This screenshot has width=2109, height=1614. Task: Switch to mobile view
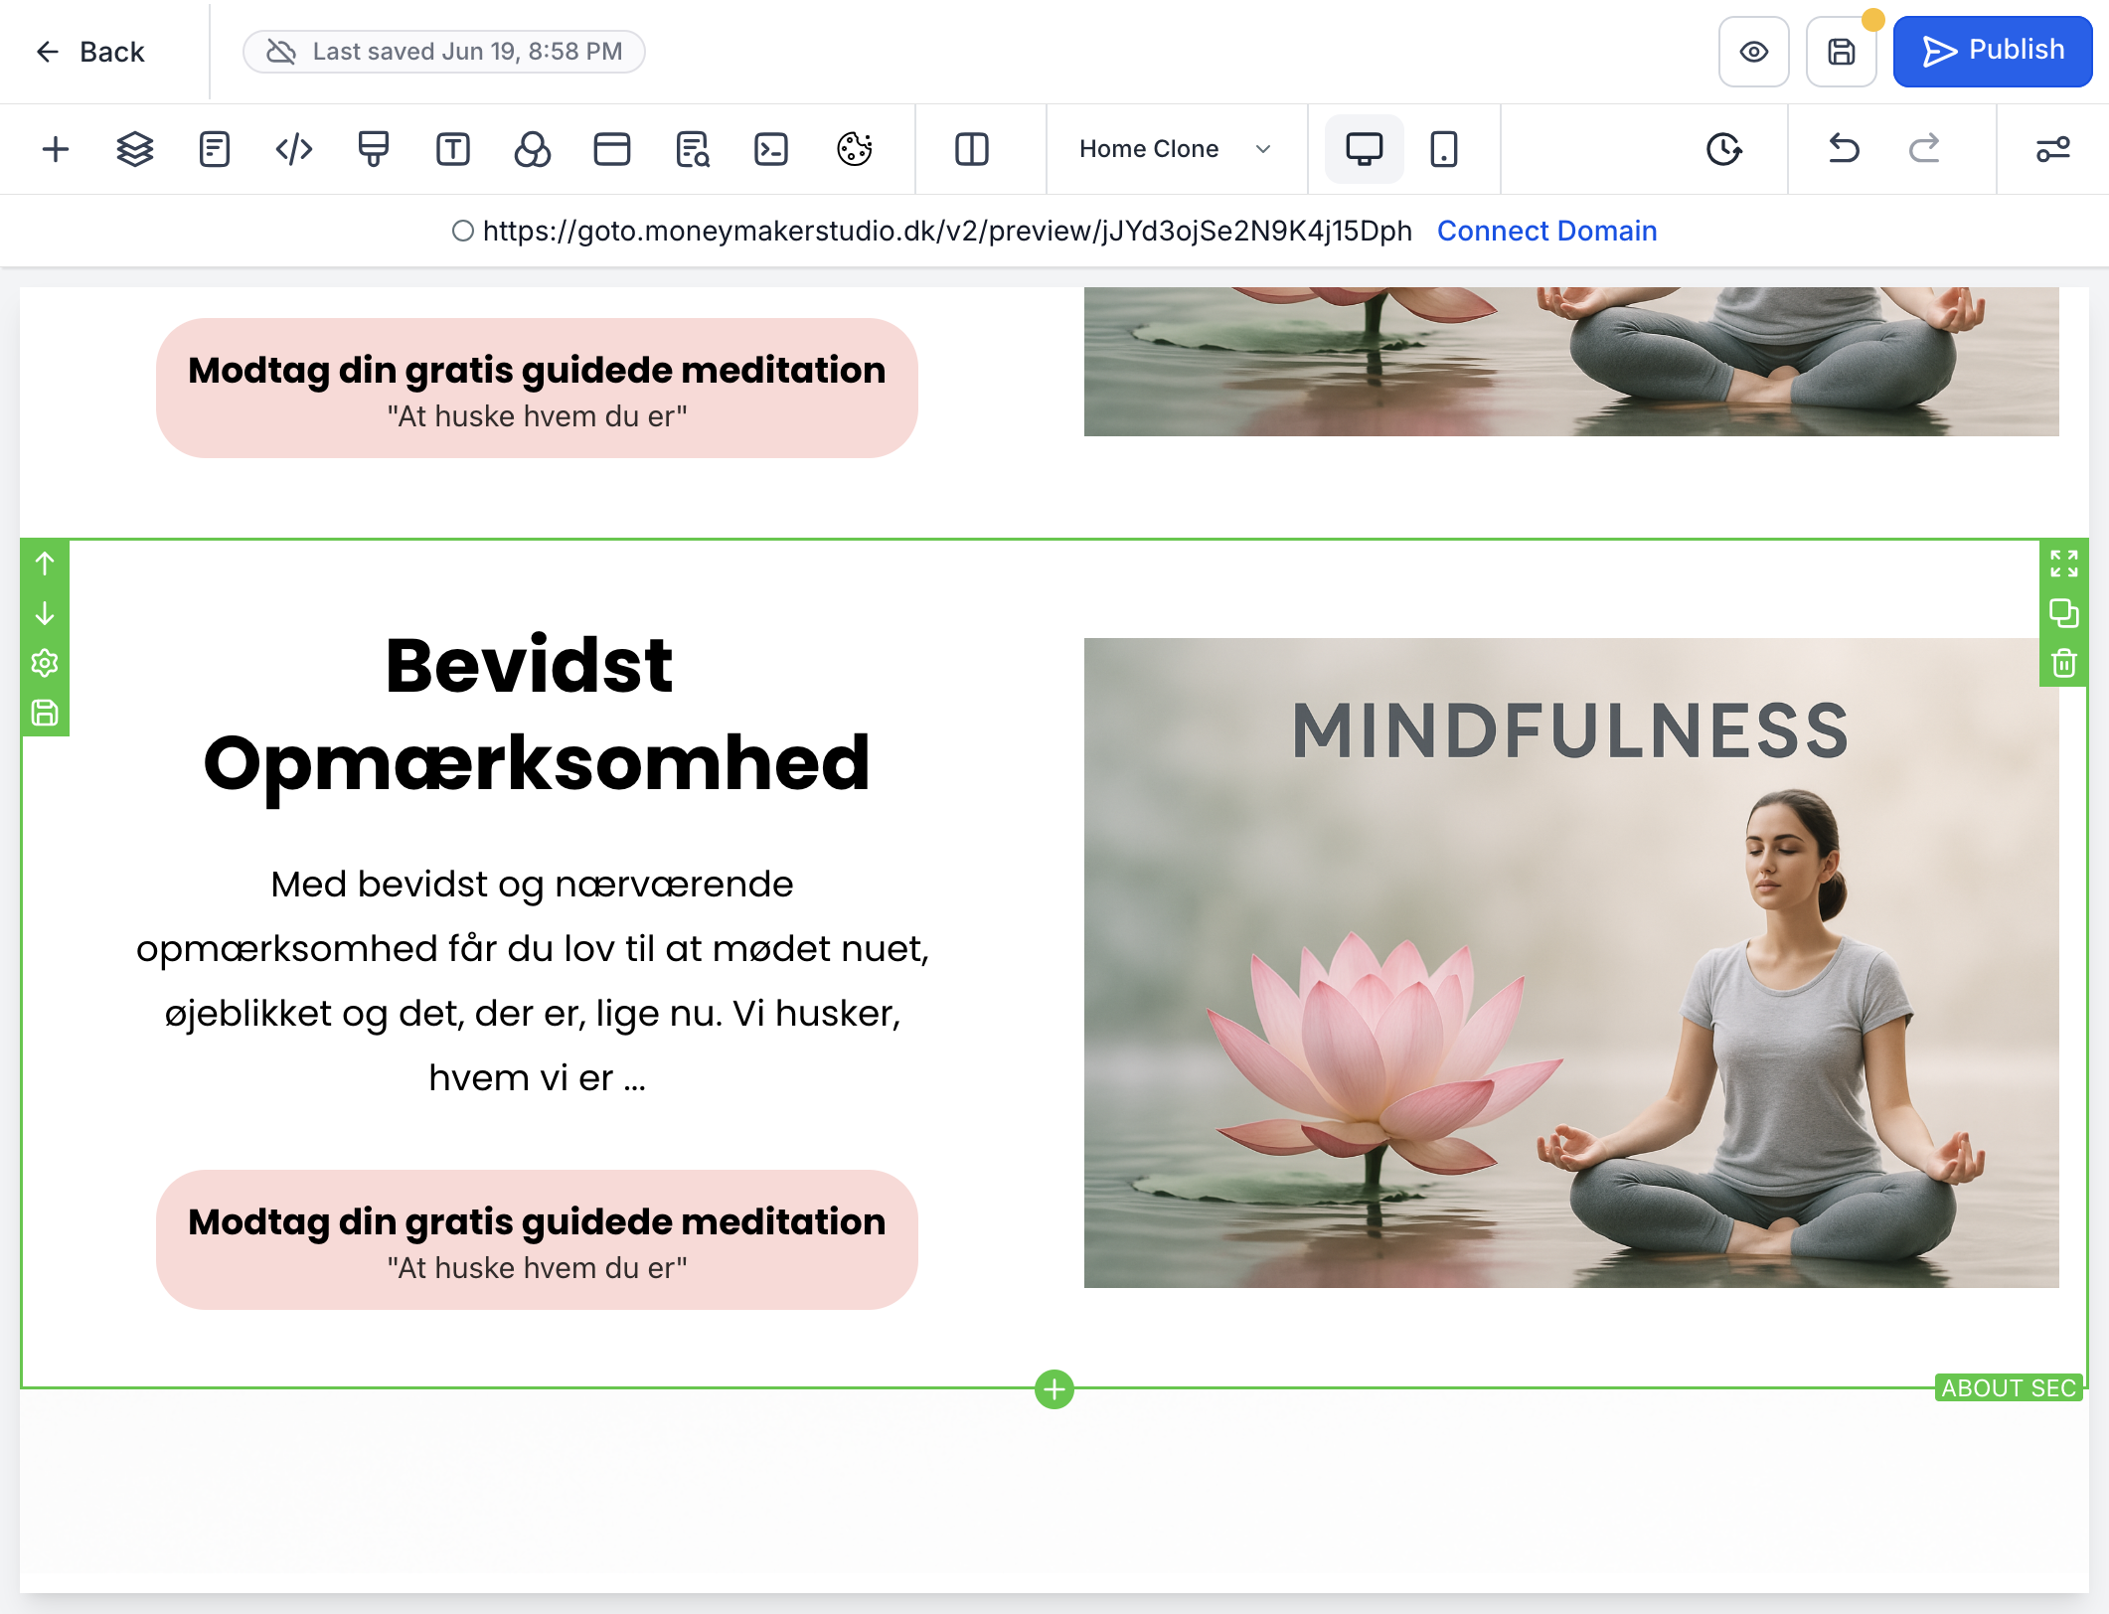click(1444, 149)
